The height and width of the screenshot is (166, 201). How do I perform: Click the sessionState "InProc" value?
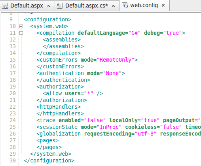(109, 127)
